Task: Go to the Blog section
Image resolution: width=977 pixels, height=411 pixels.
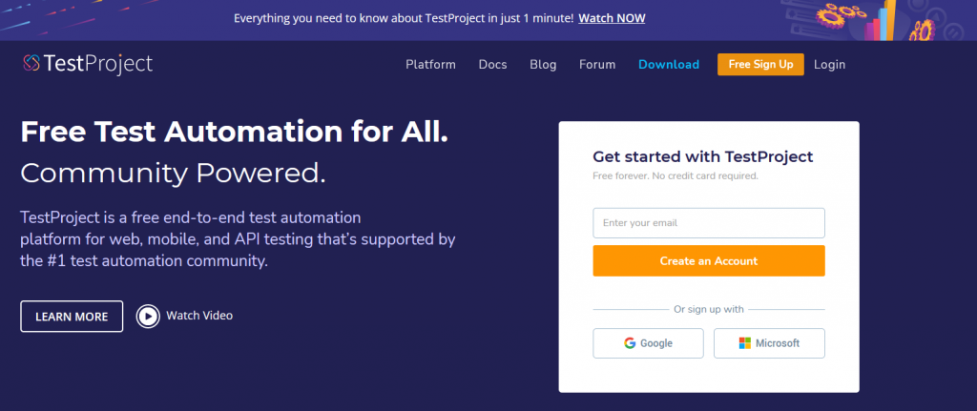Action: coord(543,64)
